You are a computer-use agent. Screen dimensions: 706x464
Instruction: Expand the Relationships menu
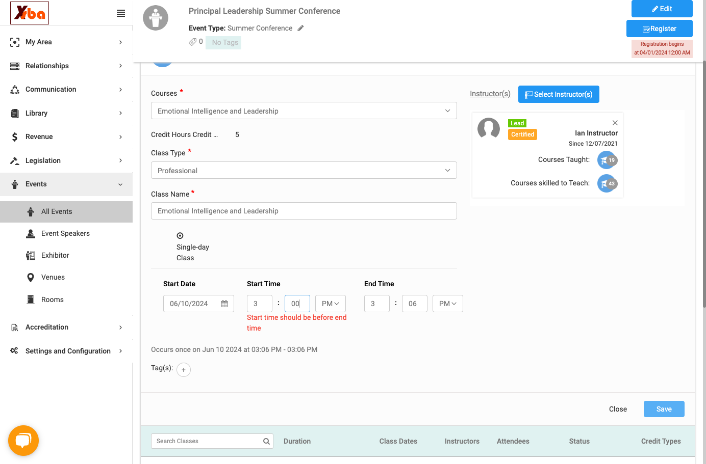[66, 66]
